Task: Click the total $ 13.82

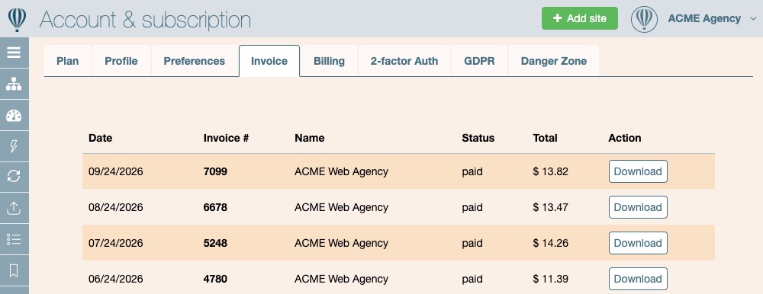Action: coord(550,171)
